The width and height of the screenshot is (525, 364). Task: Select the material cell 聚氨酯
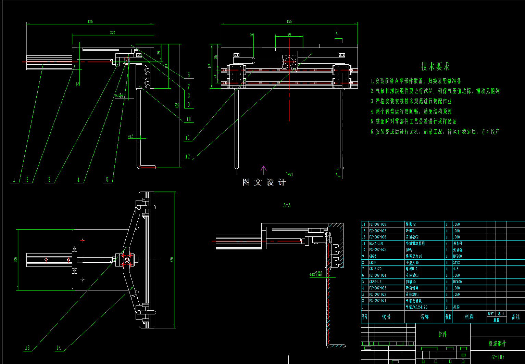pos(458,250)
